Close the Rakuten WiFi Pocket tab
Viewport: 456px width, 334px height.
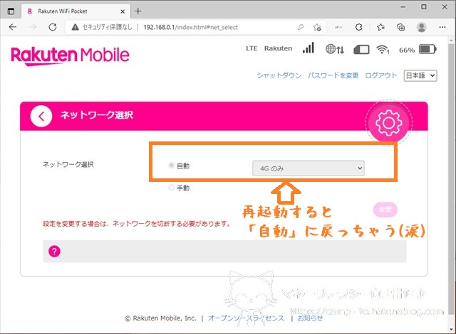[123, 11]
